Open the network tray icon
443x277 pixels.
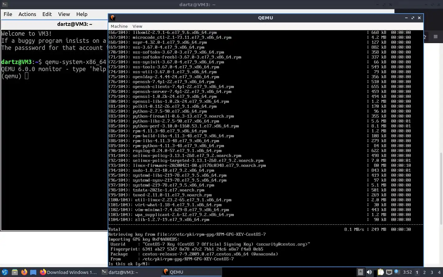[x=389, y=272]
